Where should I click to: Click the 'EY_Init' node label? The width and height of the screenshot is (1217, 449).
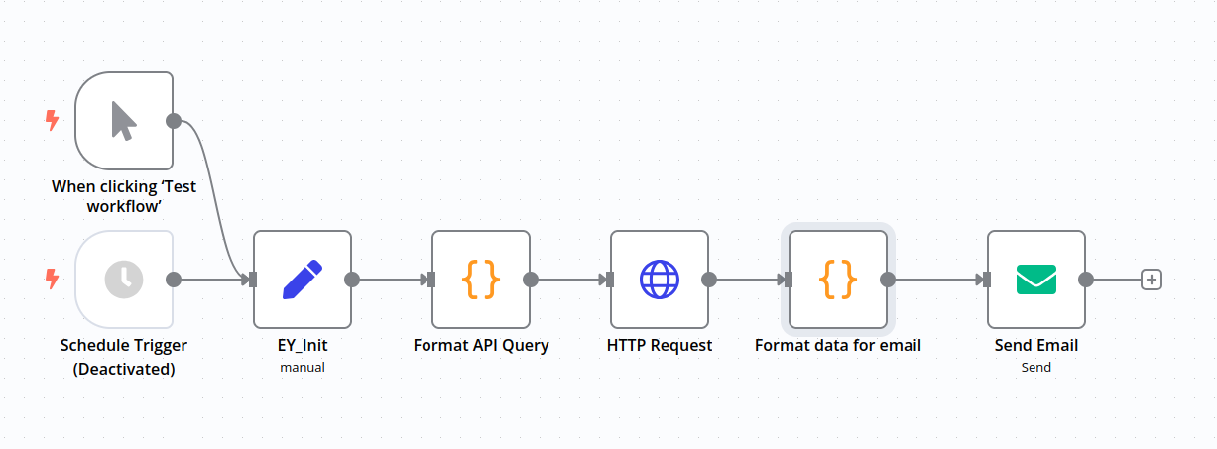(303, 346)
